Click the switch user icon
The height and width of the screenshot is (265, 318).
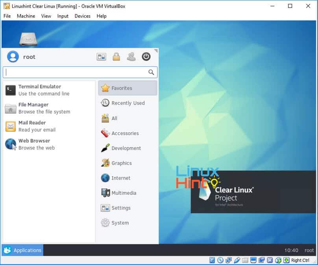(131, 57)
